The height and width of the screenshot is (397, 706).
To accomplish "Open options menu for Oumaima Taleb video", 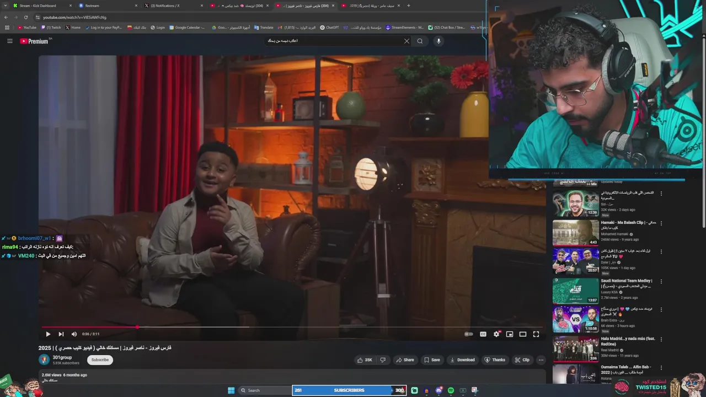I will (x=661, y=368).
